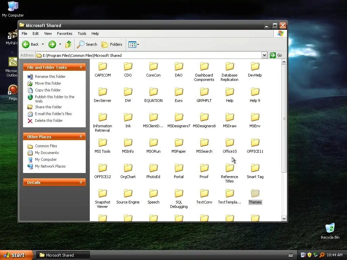
Task: Open Forward history dropdown arrow
Action: coord(60,44)
